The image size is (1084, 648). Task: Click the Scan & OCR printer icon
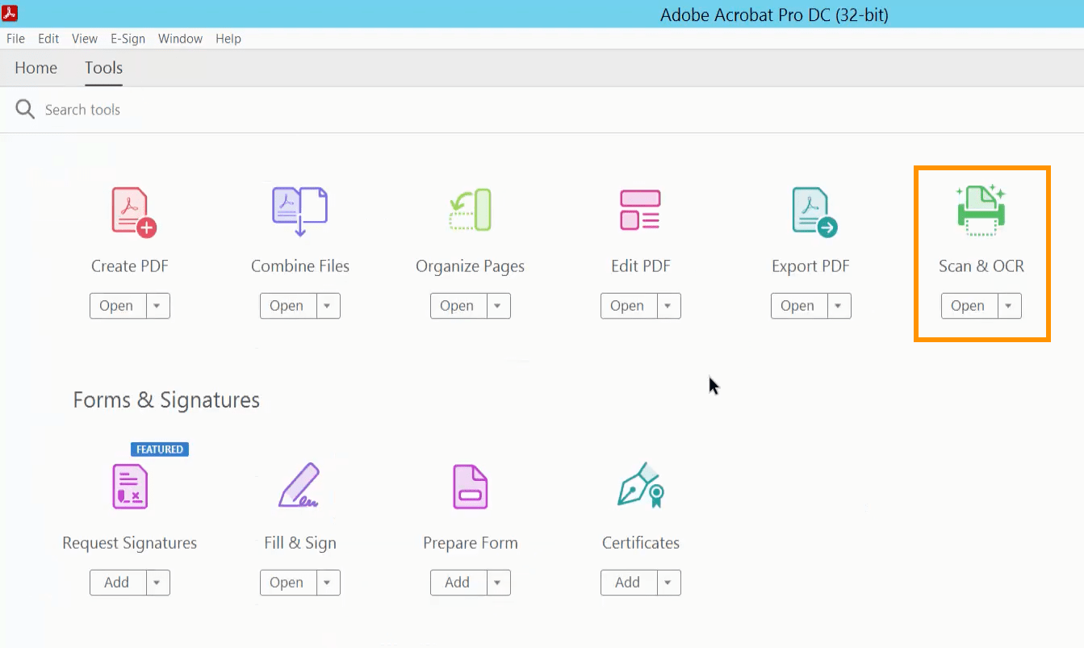click(981, 210)
